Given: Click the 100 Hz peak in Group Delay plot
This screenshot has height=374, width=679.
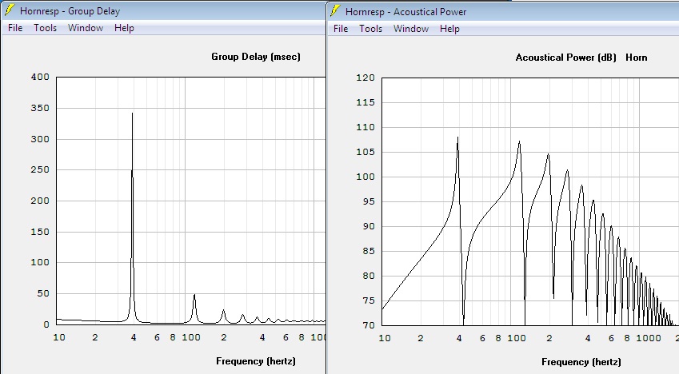Looking at the screenshot, I should pyautogui.click(x=194, y=295).
